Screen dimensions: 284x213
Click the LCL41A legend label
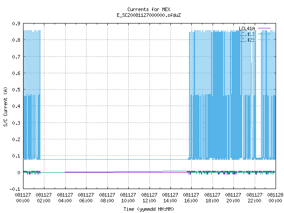coord(247,28)
